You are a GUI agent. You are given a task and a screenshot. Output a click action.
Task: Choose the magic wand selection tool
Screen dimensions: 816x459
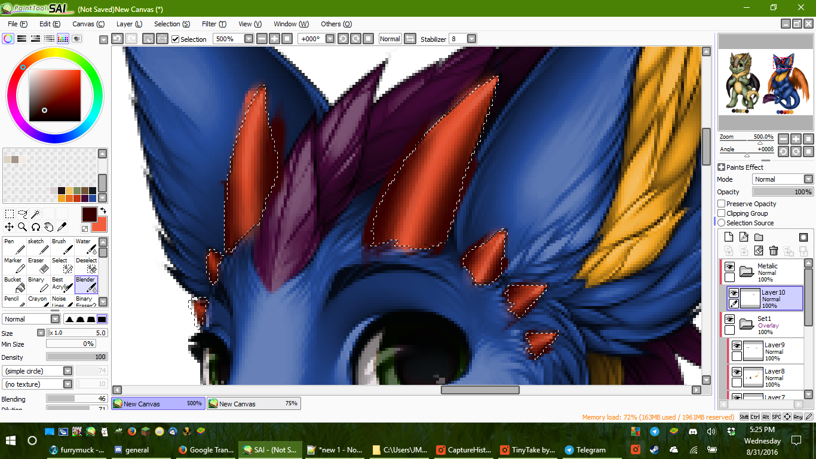(x=36, y=214)
